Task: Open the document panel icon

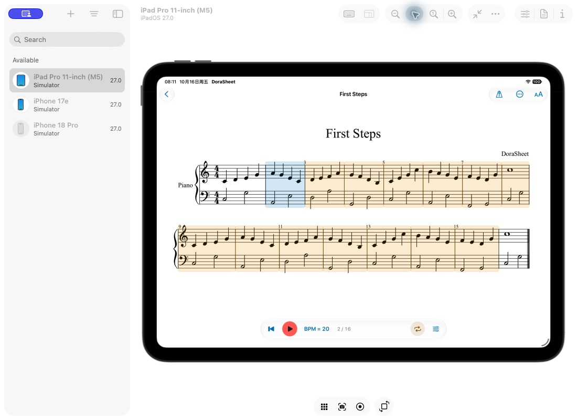Action: pos(544,14)
